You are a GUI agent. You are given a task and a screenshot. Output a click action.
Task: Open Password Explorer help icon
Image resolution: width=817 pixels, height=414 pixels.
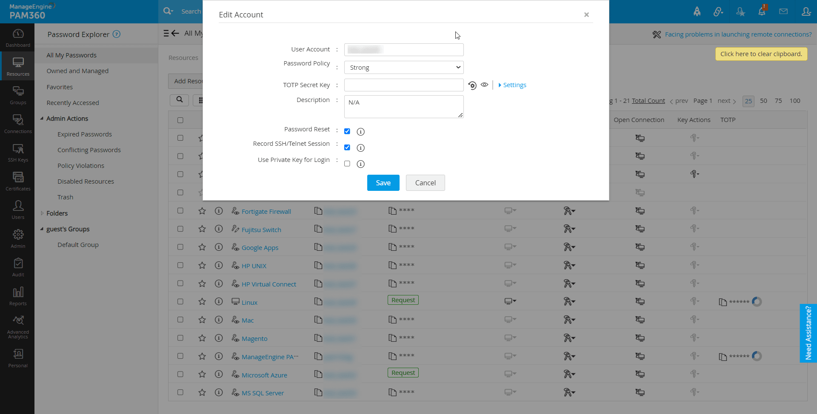click(x=117, y=34)
